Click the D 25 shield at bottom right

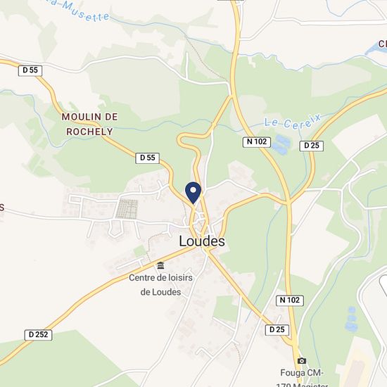[x=277, y=330]
